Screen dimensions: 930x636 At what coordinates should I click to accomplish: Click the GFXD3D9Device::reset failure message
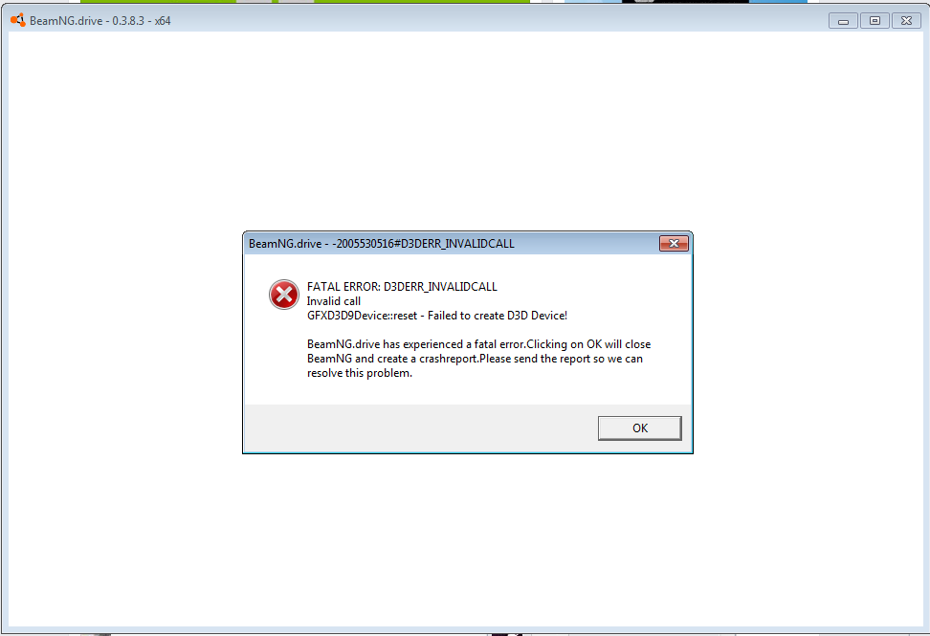click(x=437, y=316)
